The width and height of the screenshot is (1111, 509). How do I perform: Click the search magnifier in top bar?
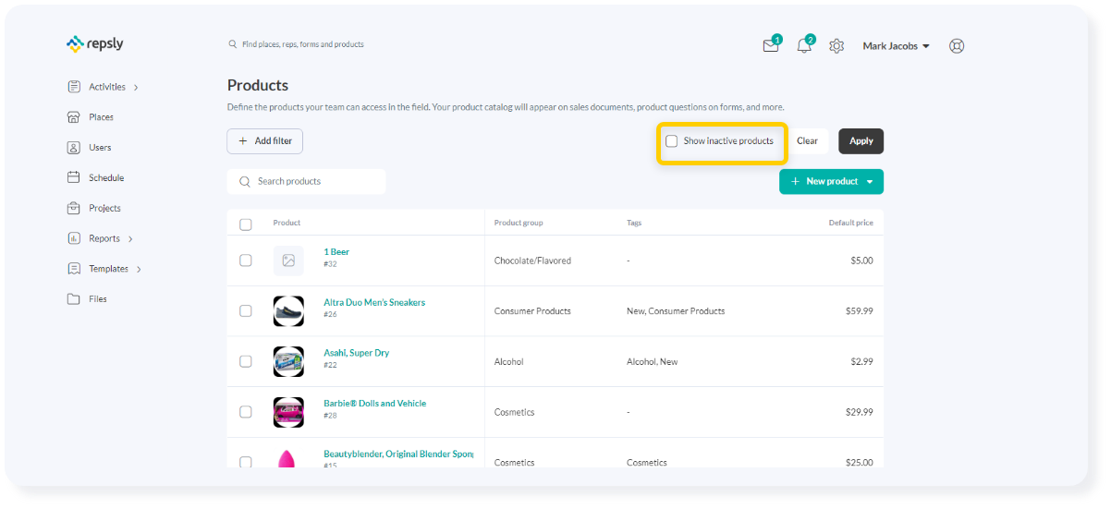[232, 44]
